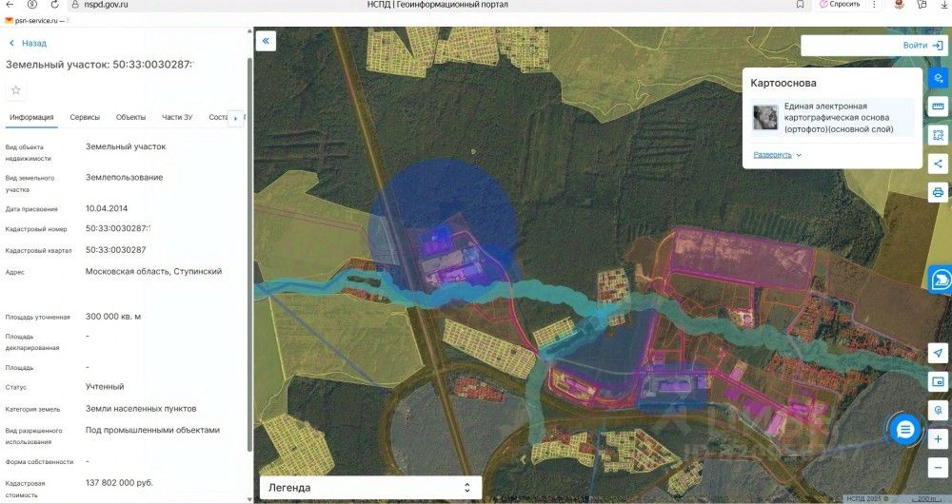Toggle the overview minimap icon
Image resolution: width=952 pixels, height=504 pixels.
(x=938, y=381)
